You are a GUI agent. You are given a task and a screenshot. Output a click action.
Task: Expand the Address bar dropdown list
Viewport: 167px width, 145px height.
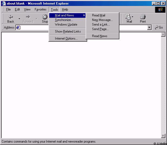pyautogui.click(x=149, y=27)
